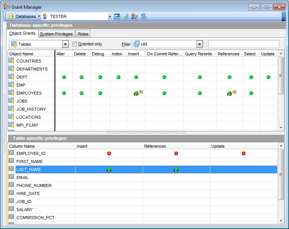The image size is (289, 229).
Task: Click the refresh toolbar icon
Action: coord(126,16)
